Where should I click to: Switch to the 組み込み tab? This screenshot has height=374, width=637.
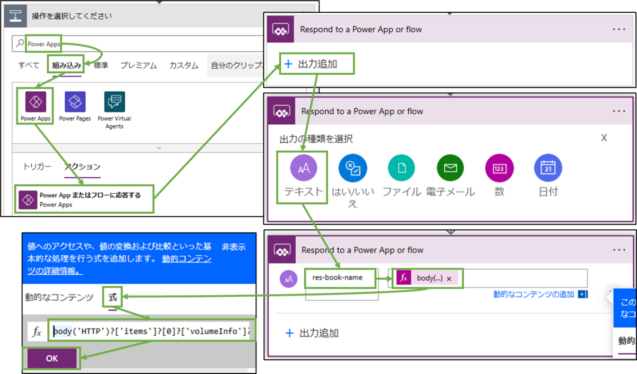(x=66, y=66)
